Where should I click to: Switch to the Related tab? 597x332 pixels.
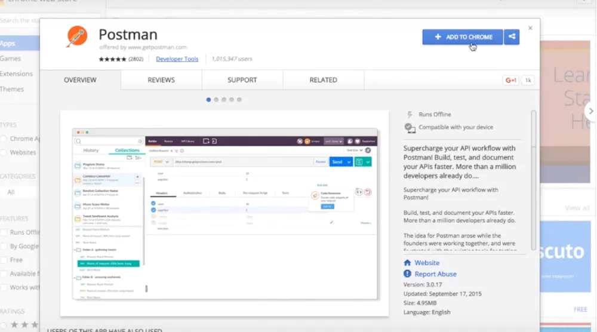coord(323,80)
